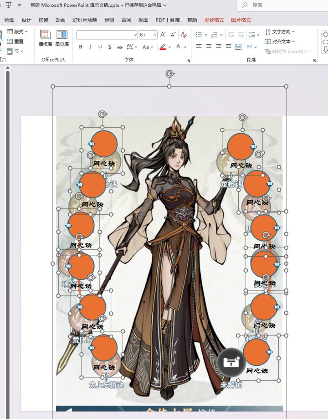Click the red font color swatch

163,47
